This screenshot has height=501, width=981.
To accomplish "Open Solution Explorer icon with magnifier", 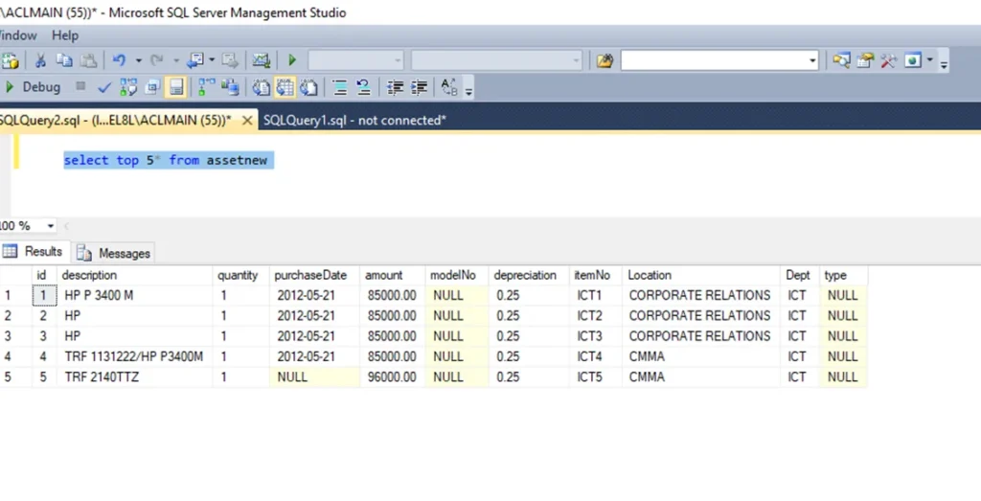I will pos(841,60).
